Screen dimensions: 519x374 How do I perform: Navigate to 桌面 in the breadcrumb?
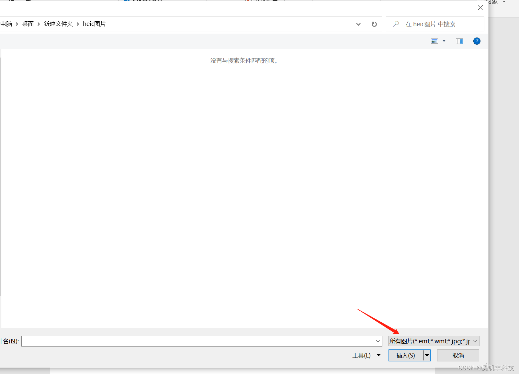point(28,24)
